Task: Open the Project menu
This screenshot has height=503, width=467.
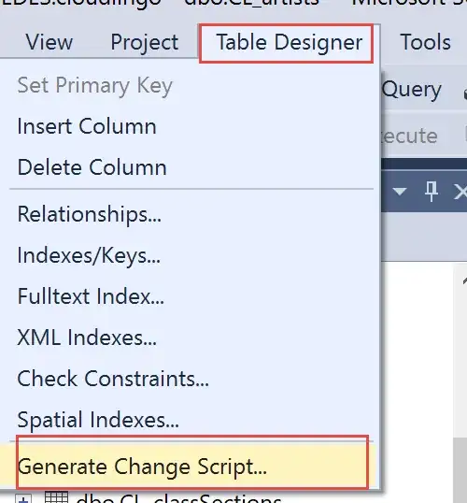Action: point(144,42)
